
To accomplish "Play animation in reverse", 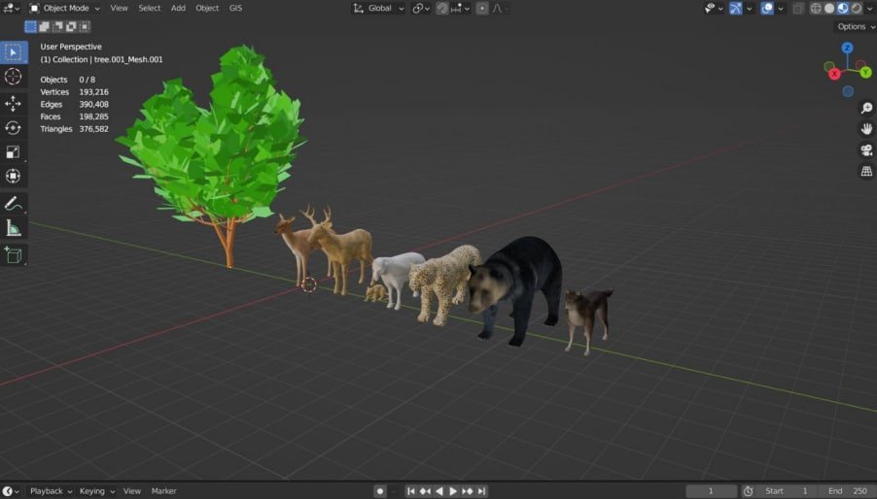I will coord(439,491).
